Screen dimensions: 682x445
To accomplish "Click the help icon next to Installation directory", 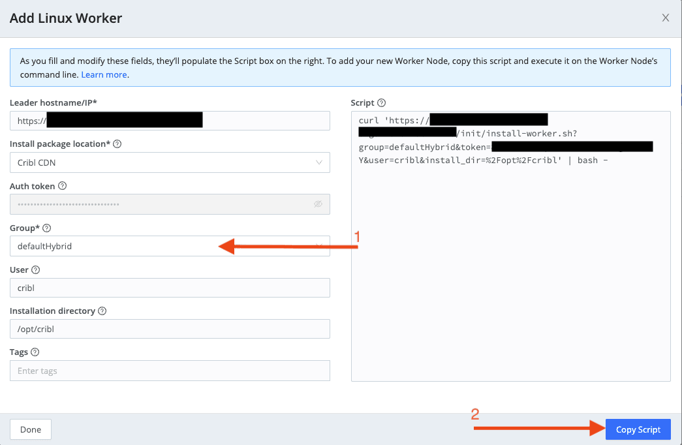I will tap(102, 311).
